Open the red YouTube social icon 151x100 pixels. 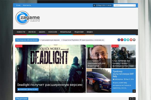tap(131, 40)
